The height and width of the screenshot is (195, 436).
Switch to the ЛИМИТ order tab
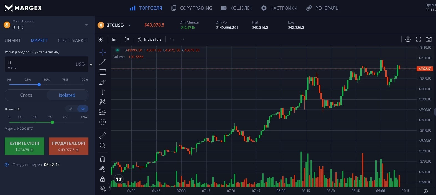click(13, 40)
